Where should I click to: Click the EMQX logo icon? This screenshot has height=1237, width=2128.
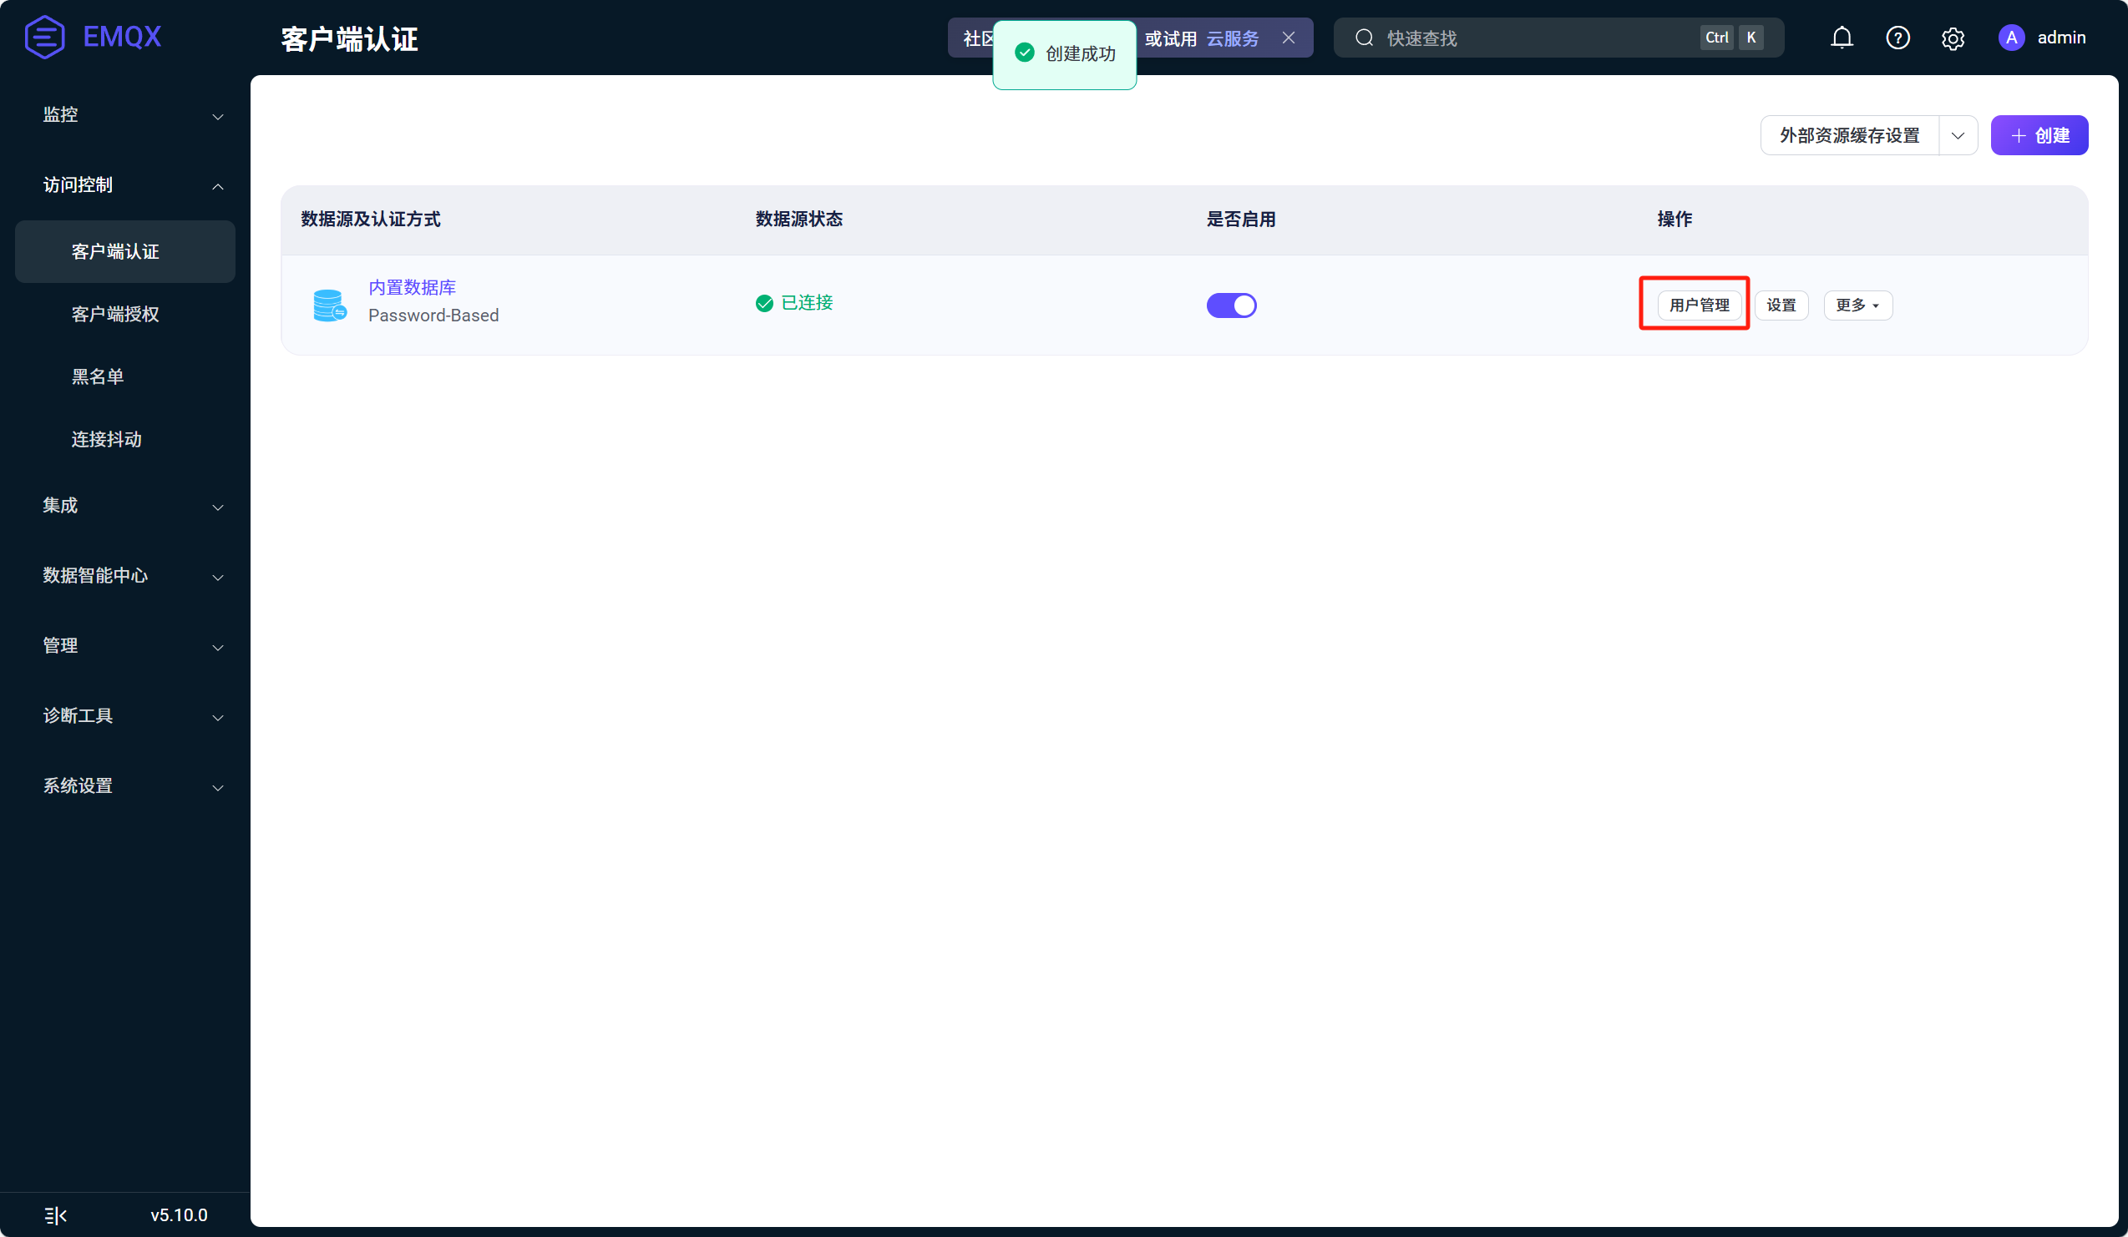(45, 37)
